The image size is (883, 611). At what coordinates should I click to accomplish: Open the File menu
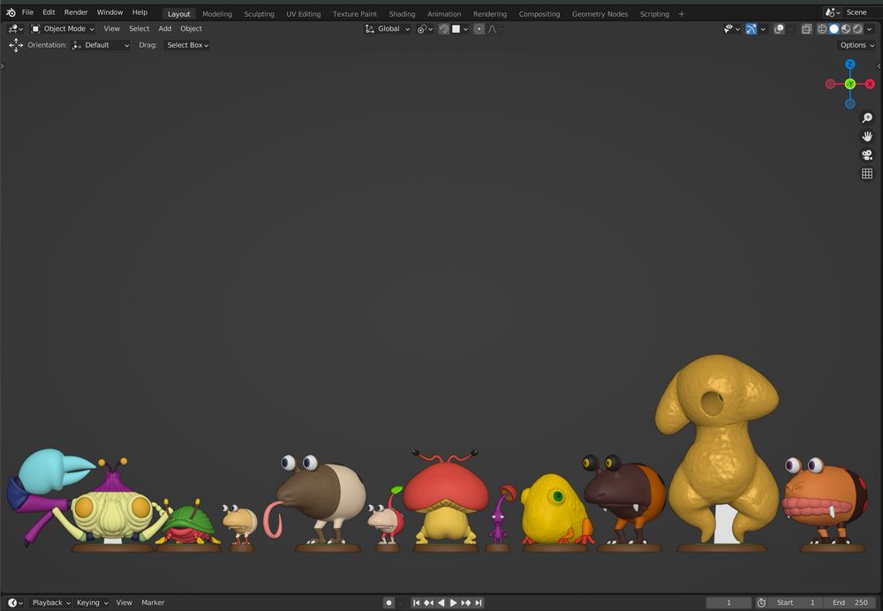pyautogui.click(x=27, y=12)
